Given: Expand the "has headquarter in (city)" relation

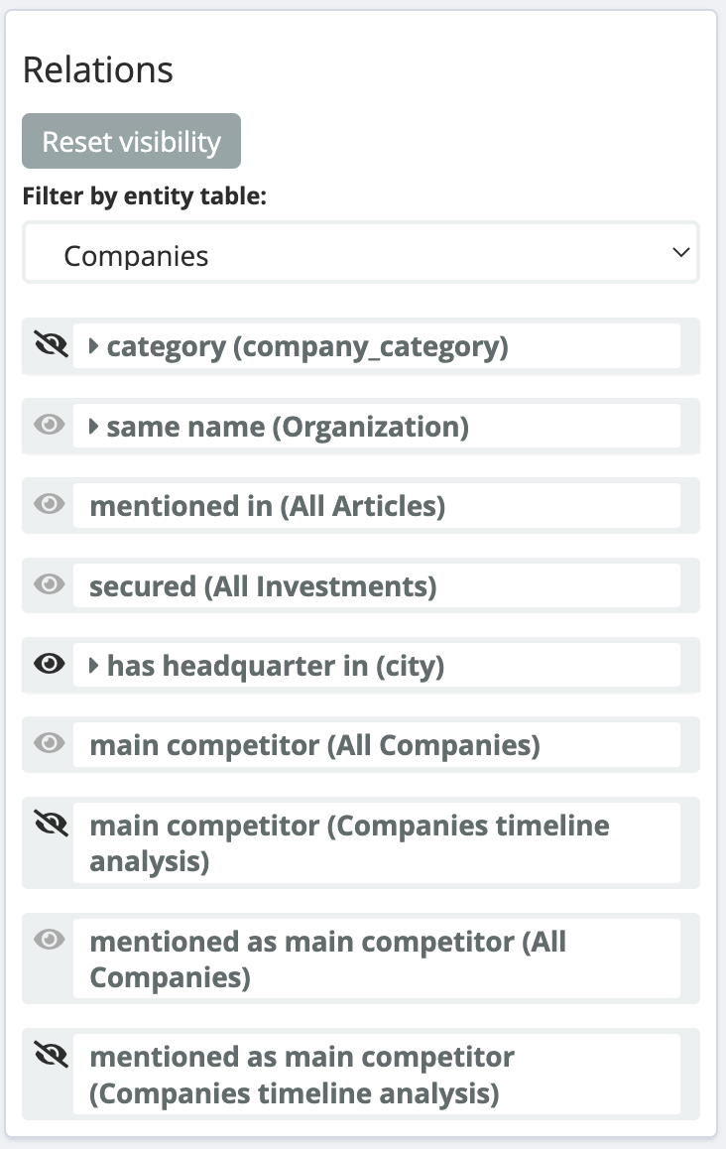Looking at the screenshot, I should pyautogui.click(x=96, y=664).
